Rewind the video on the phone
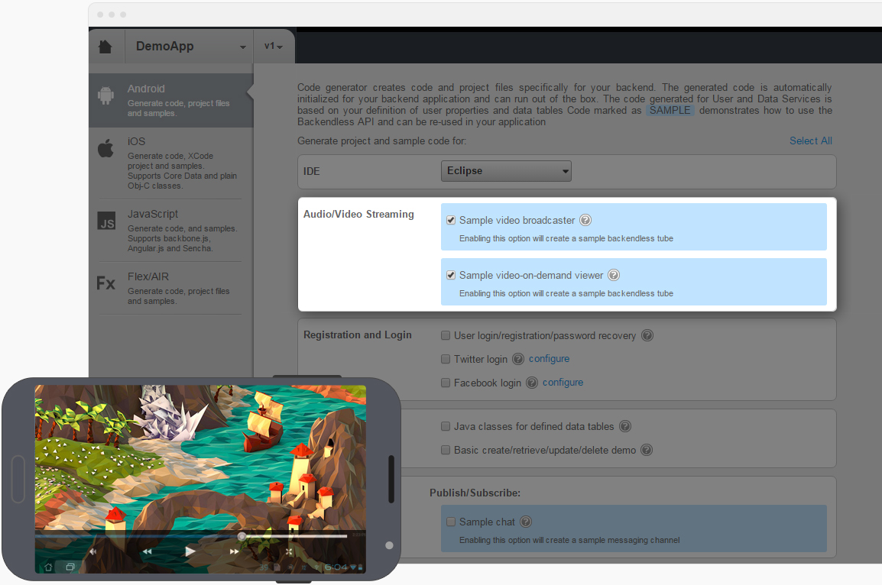This screenshot has width=882, height=585. [147, 551]
